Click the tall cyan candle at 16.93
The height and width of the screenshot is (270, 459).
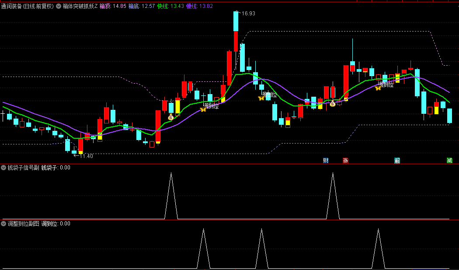point(236,21)
